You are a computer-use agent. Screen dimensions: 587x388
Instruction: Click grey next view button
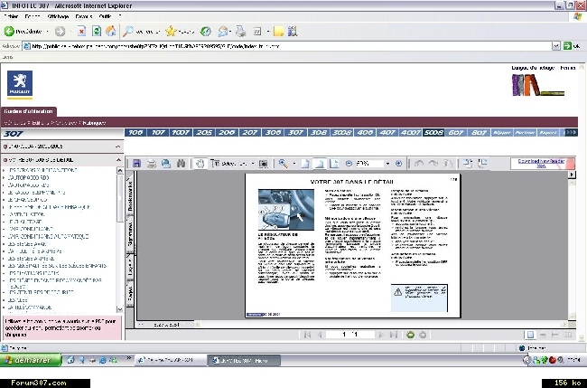423,335
